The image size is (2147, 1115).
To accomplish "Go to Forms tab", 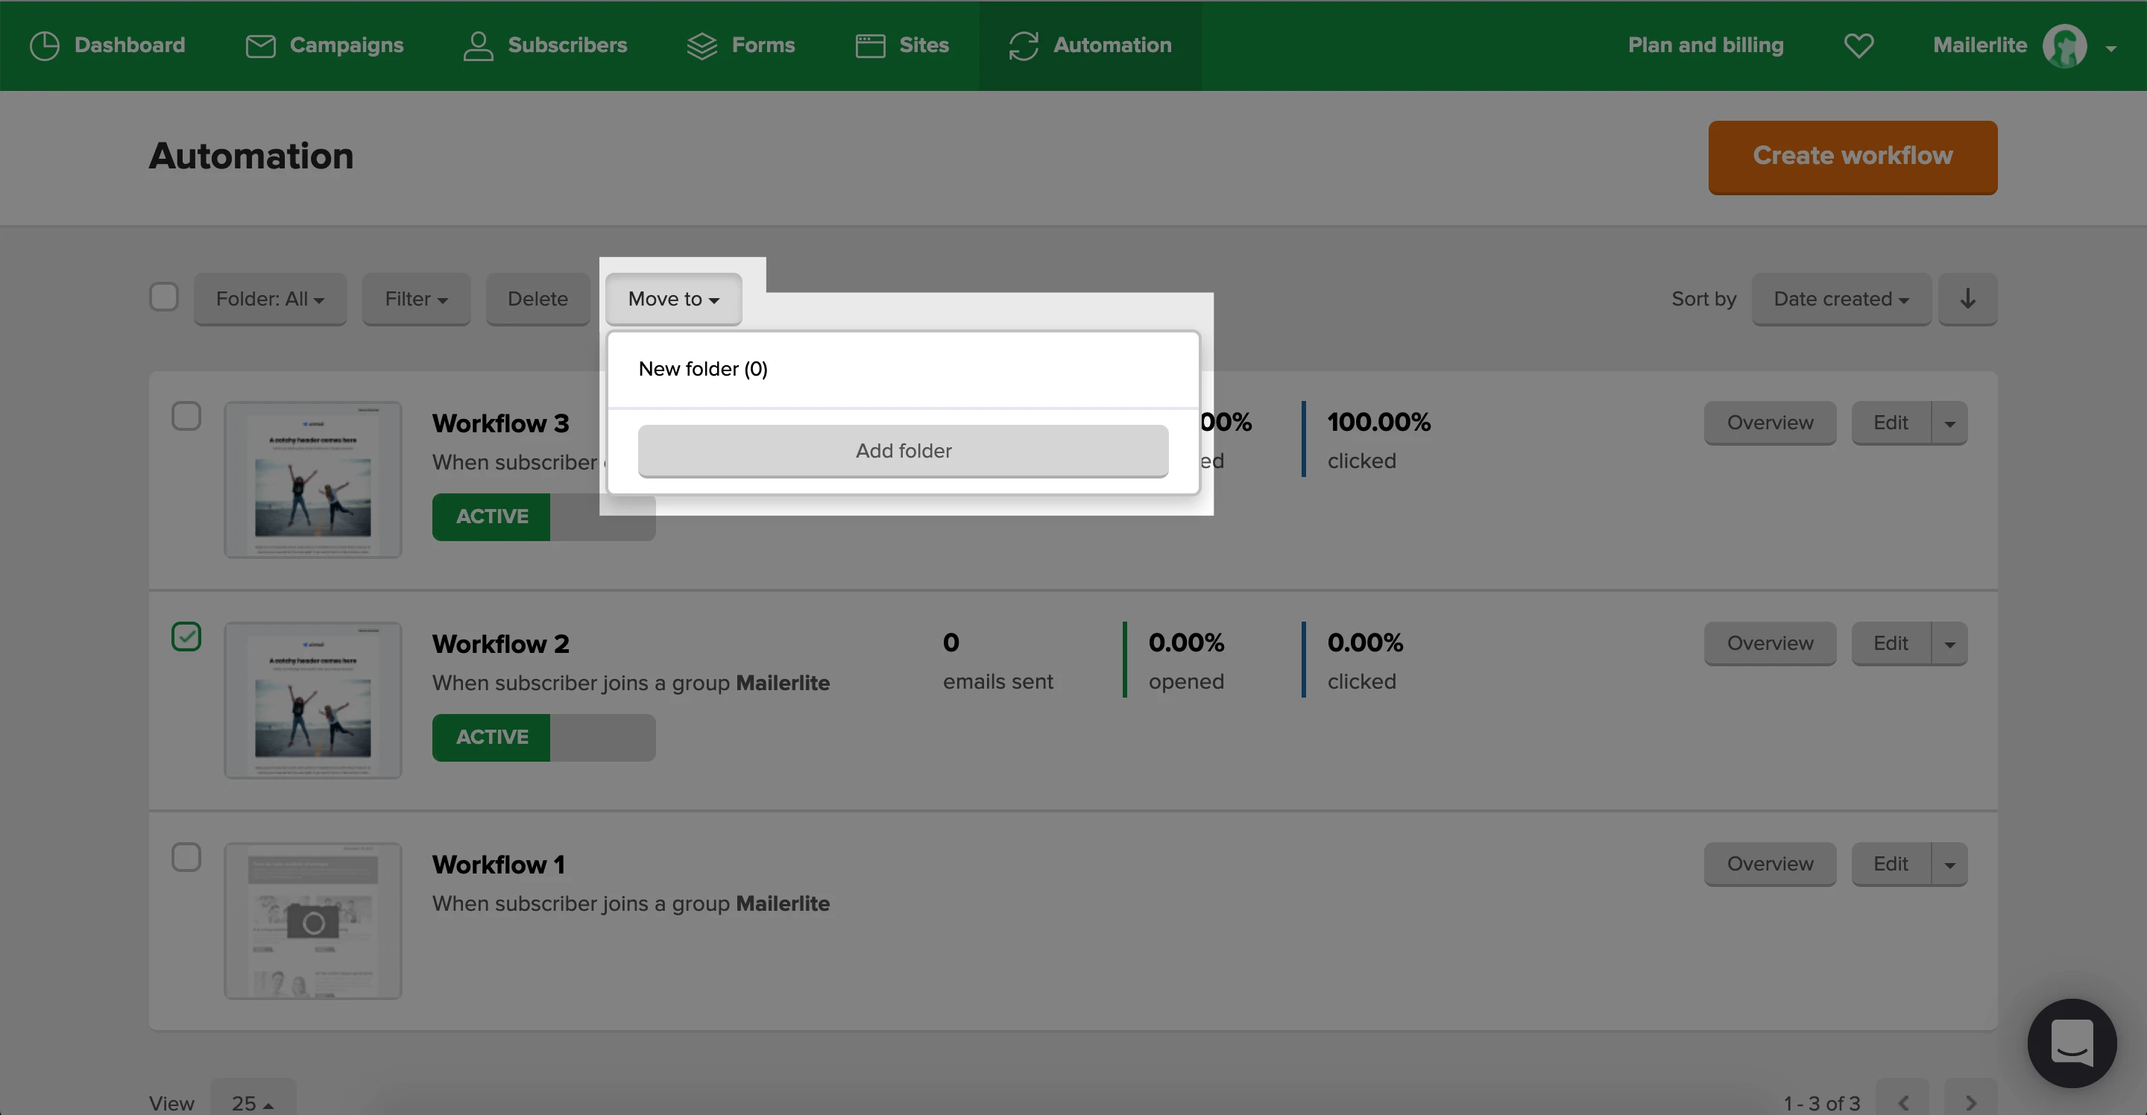I will (x=740, y=45).
